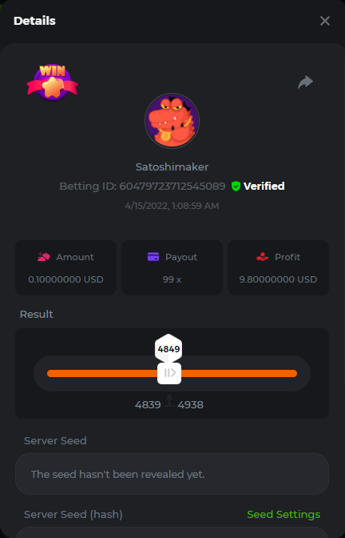Click the pink Amount coins icon
The image size is (345, 538).
pyautogui.click(x=44, y=257)
